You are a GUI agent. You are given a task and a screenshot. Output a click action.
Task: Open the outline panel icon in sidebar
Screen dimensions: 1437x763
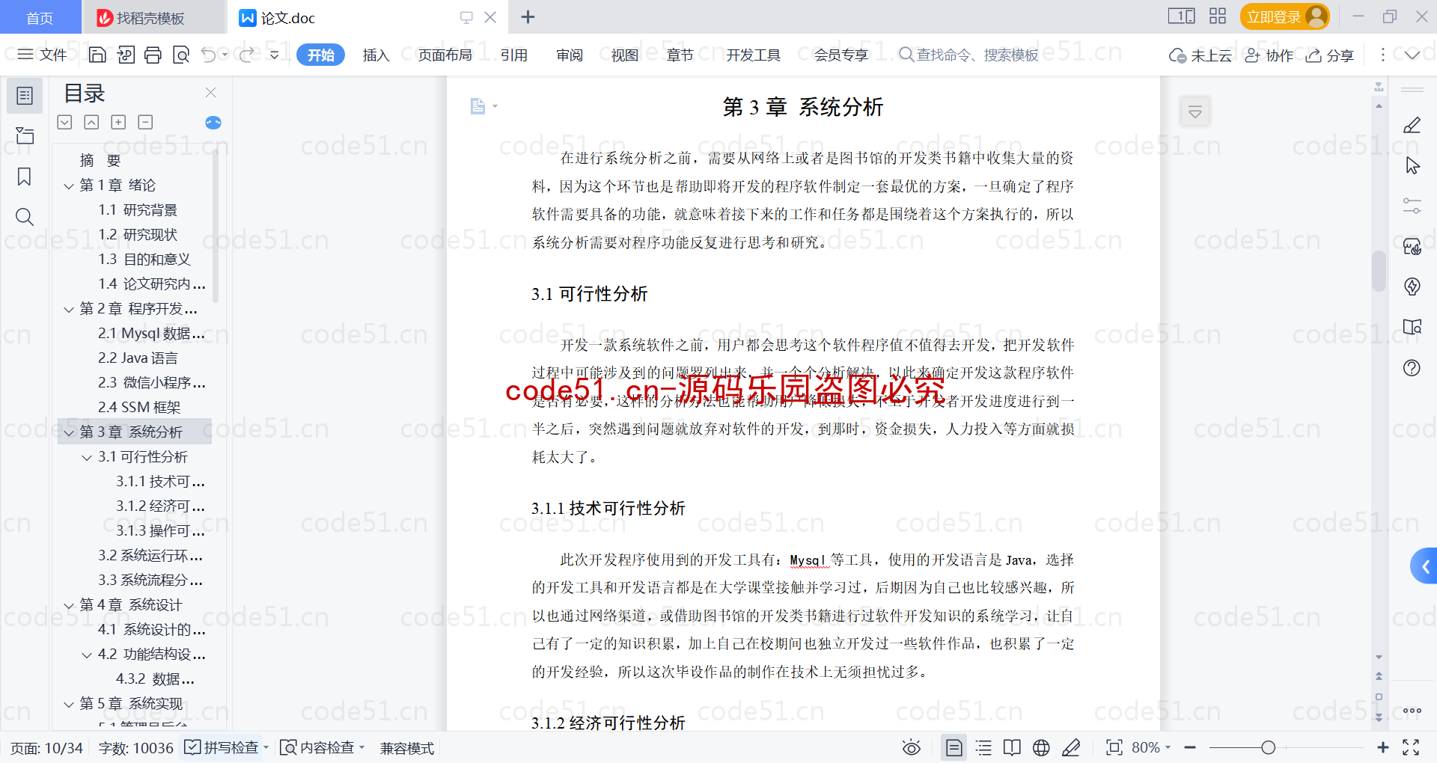point(25,96)
